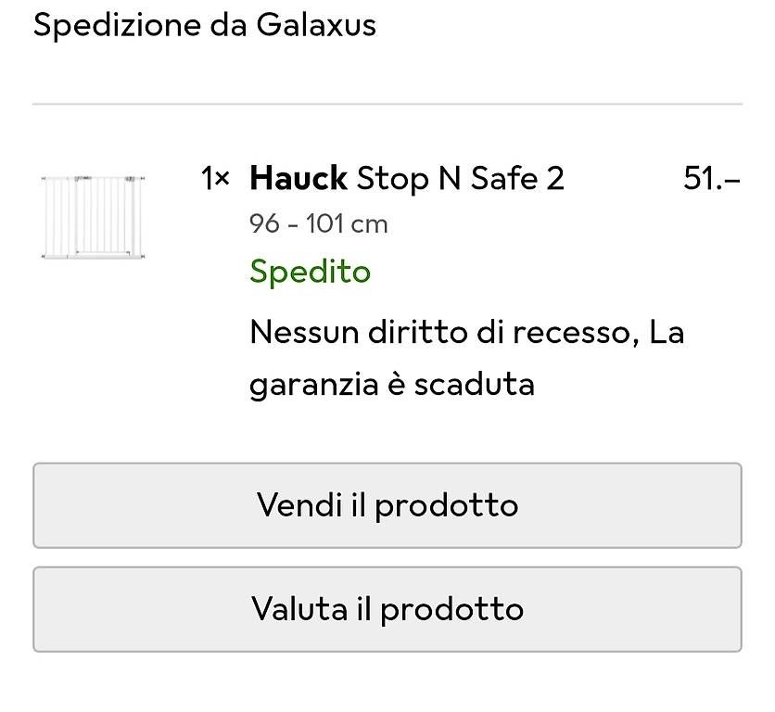
Task: Select the 'Valuta il prodotto' button
Action: 387,609
